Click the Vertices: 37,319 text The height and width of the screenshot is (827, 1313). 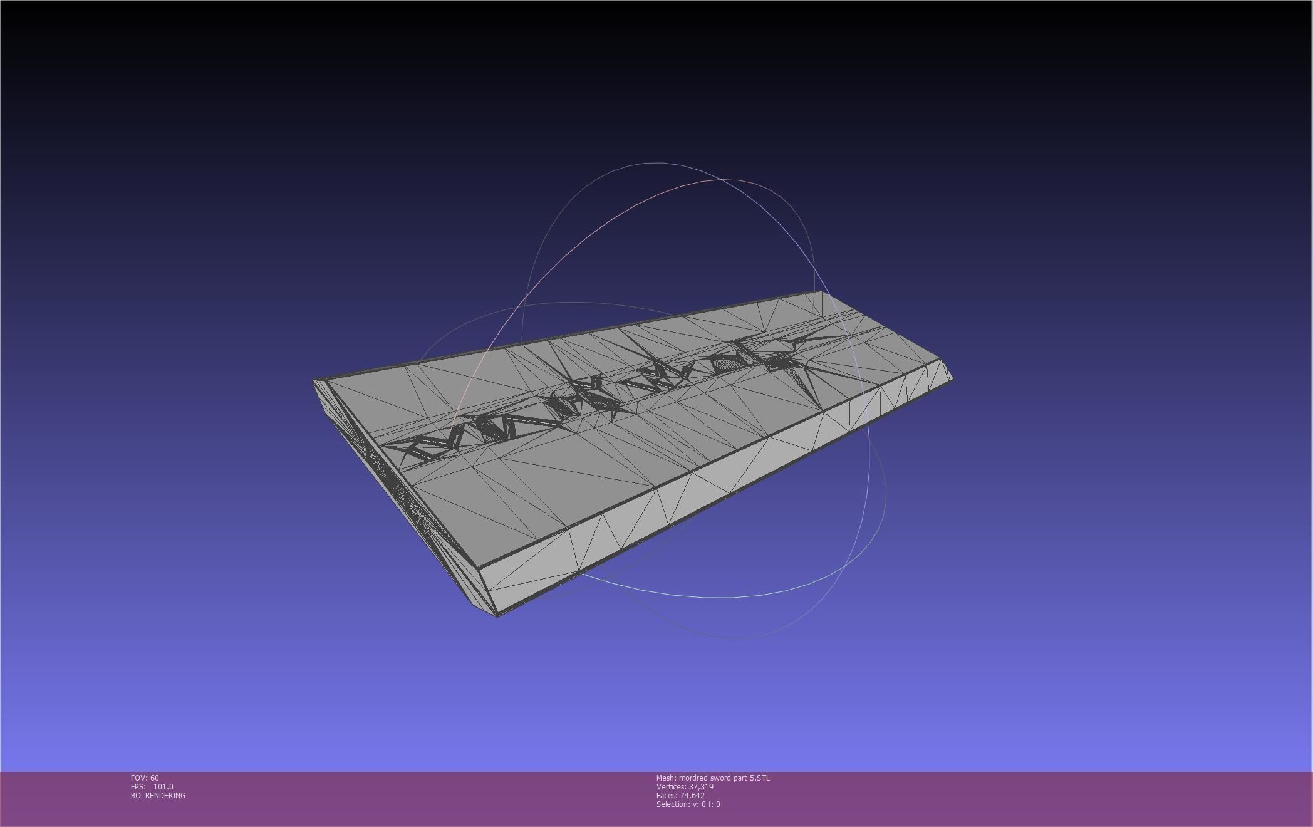click(685, 787)
